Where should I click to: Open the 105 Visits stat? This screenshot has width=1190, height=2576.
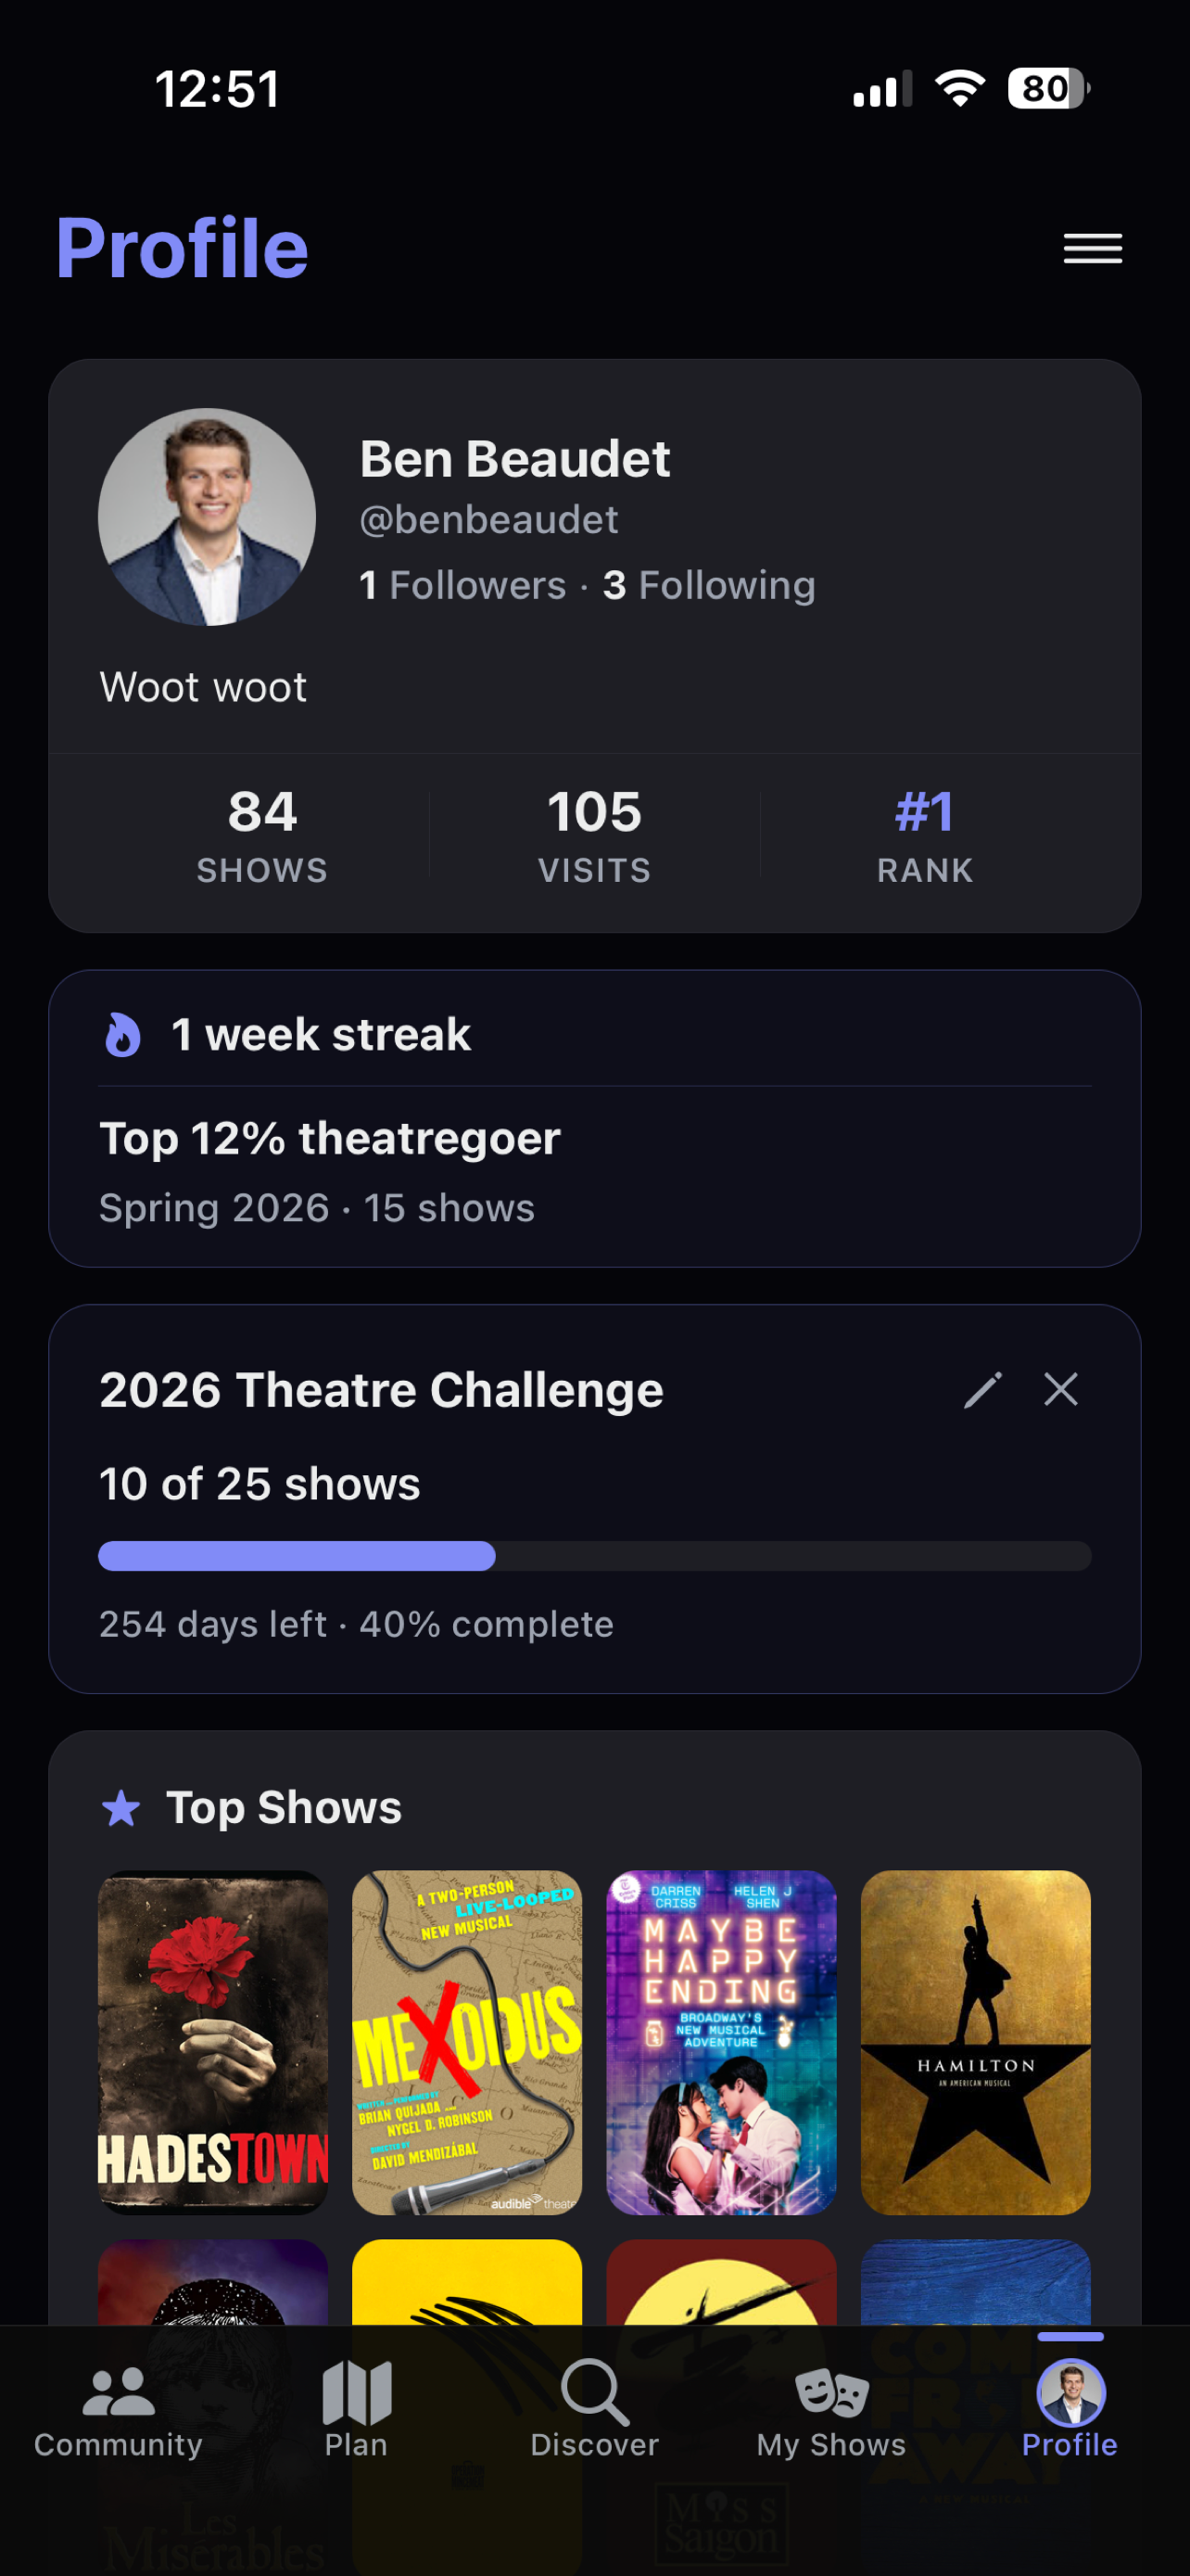click(x=594, y=835)
